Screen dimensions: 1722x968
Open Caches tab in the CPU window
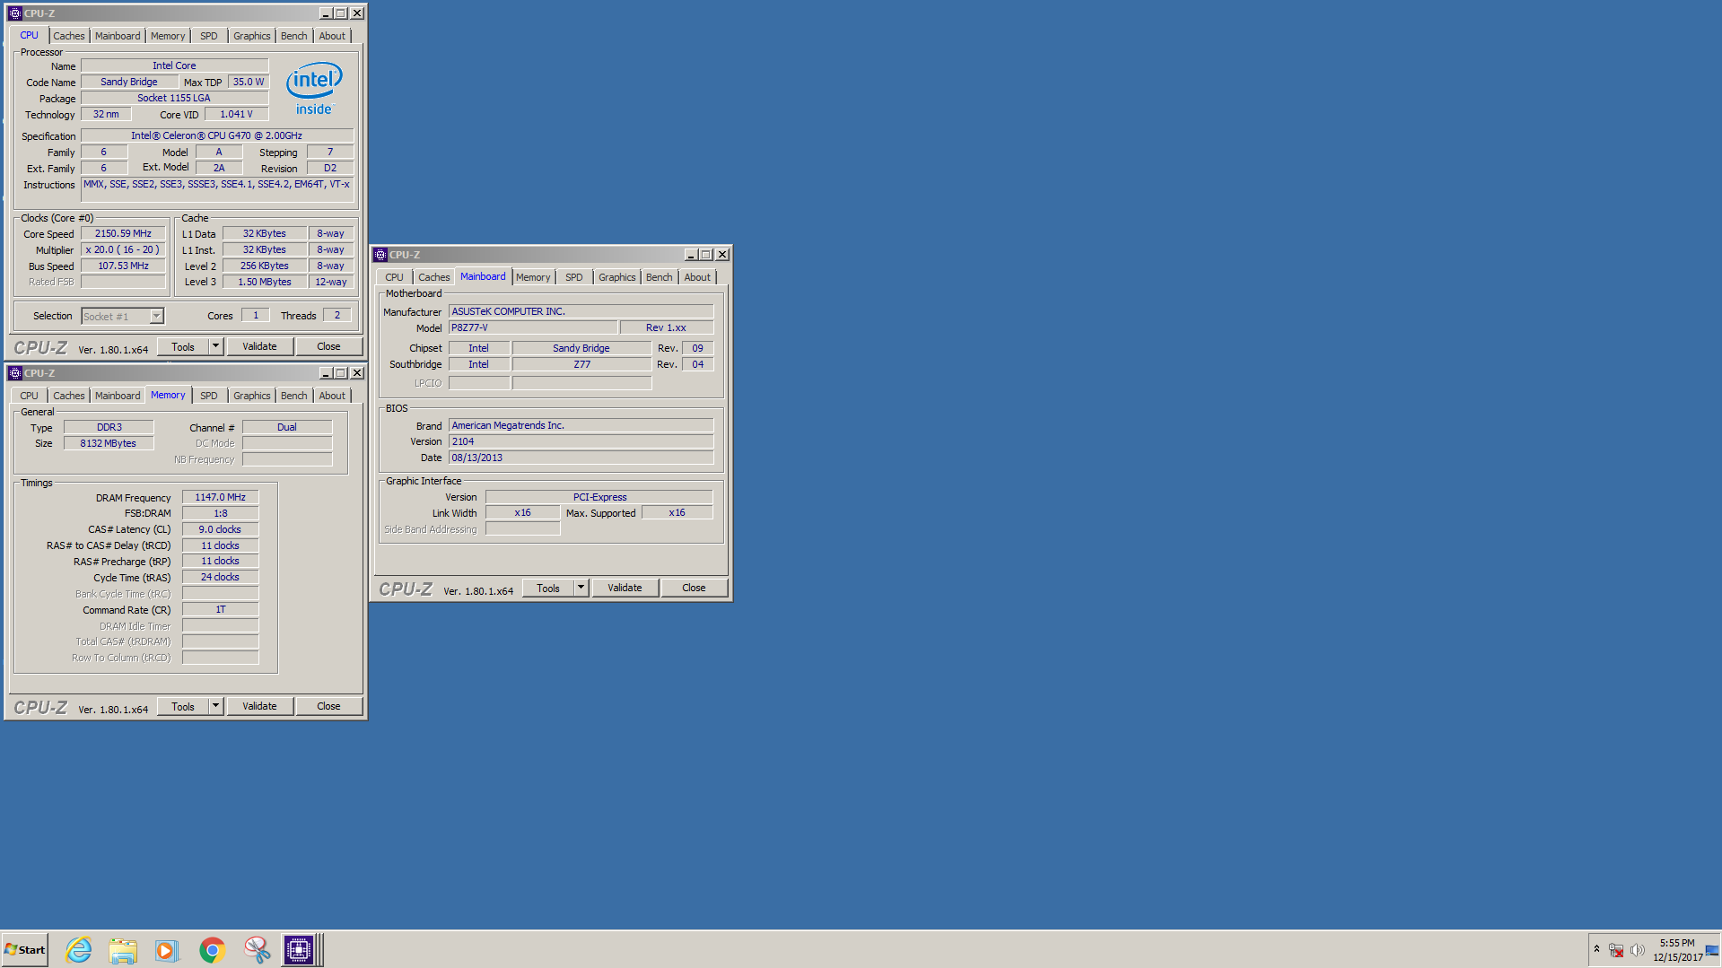[68, 36]
